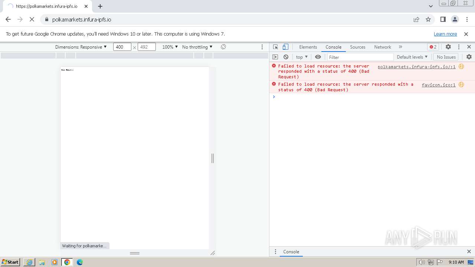475x267 pixels.
Task: Open Internet Explorer from taskbar
Action: [x=29, y=262]
